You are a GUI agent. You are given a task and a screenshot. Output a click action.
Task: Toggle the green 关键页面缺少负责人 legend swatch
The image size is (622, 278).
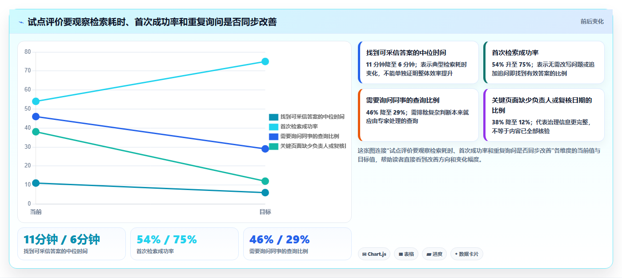273,146
